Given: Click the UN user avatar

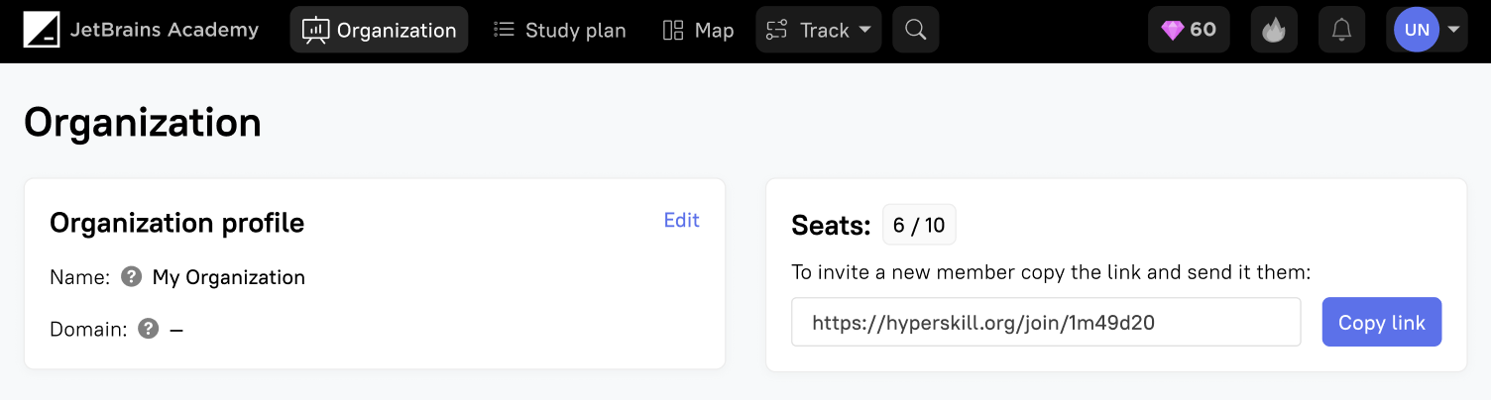Looking at the screenshot, I should (x=1417, y=31).
